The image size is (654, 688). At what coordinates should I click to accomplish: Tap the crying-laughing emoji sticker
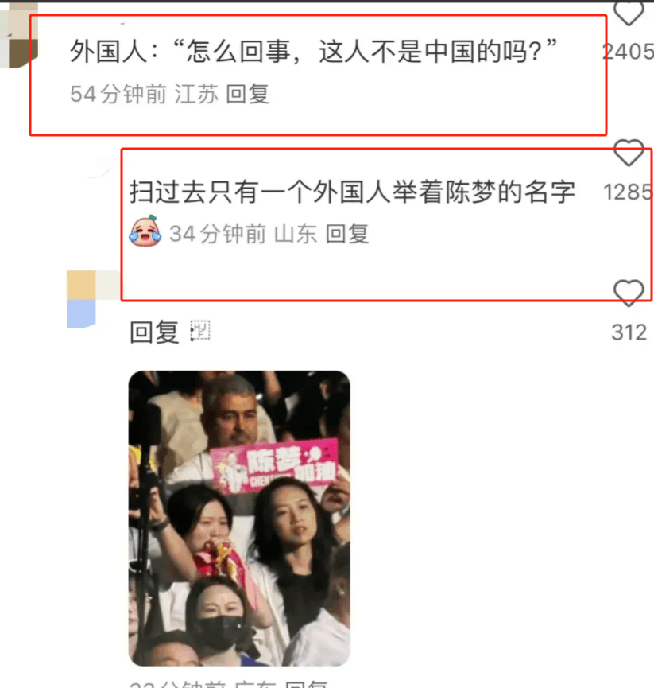point(145,231)
